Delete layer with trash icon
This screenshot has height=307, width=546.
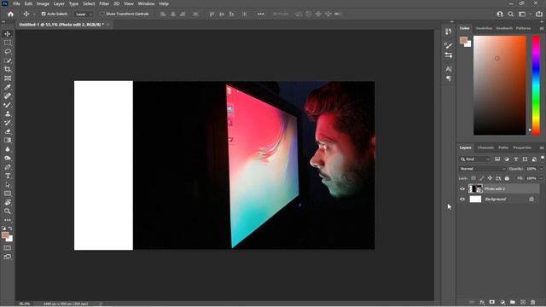pyautogui.click(x=532, y=302)
